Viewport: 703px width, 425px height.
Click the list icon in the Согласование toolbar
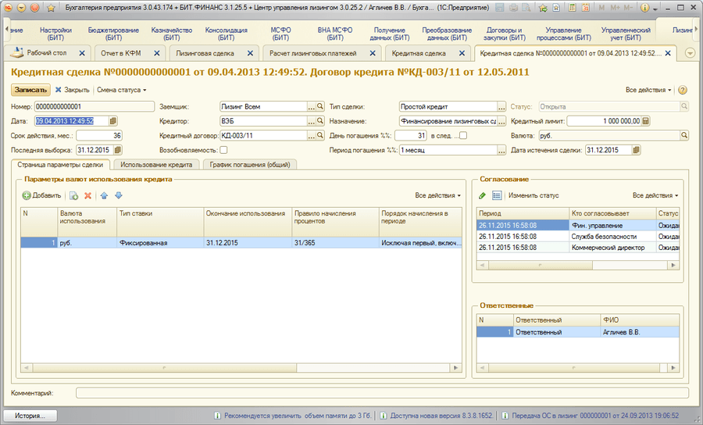[x=497, y=195]
